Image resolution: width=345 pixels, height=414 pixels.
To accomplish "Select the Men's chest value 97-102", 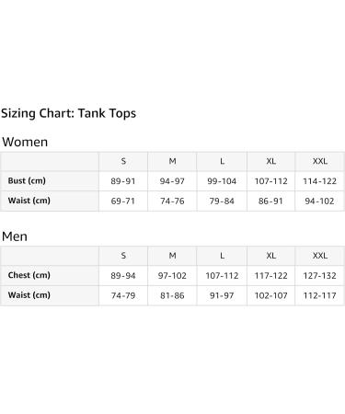I will [x=172, y=276].
